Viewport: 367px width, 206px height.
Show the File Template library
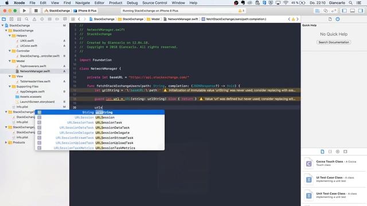[322, 152]
